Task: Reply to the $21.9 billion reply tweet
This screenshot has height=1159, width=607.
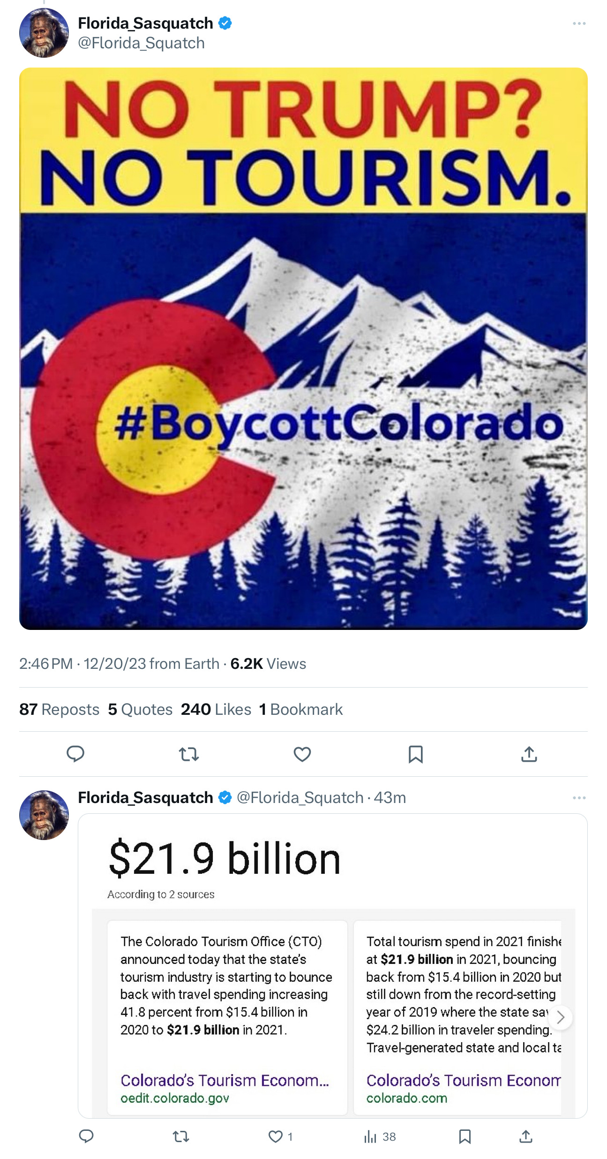Action: (x=86, y=1136)
